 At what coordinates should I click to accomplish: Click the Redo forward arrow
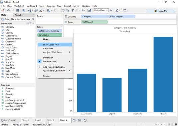pyautogui.click(x=13, y=10)
